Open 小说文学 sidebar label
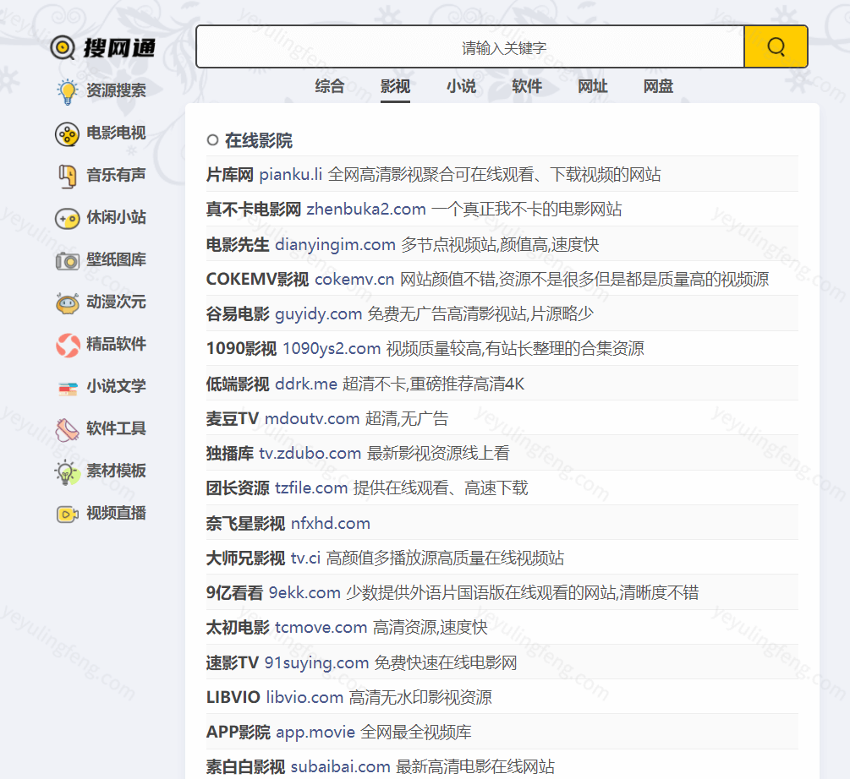 pyautogui.click(x=116, y=386)
